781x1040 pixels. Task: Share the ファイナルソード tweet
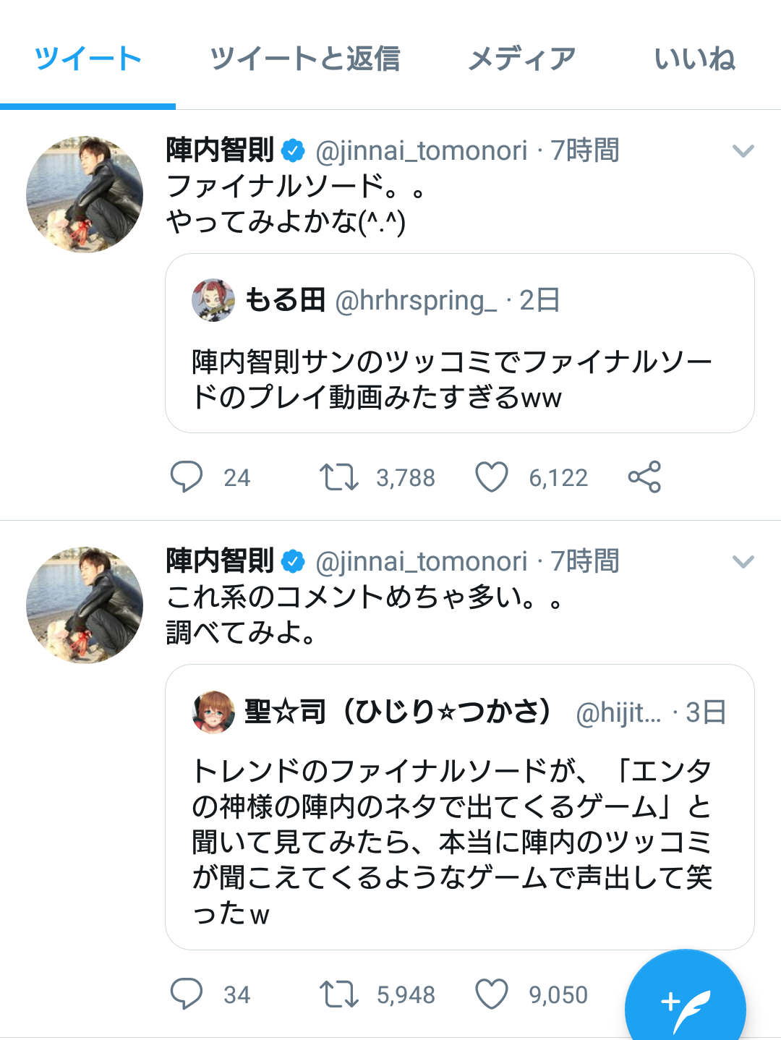tap(644, 477)
